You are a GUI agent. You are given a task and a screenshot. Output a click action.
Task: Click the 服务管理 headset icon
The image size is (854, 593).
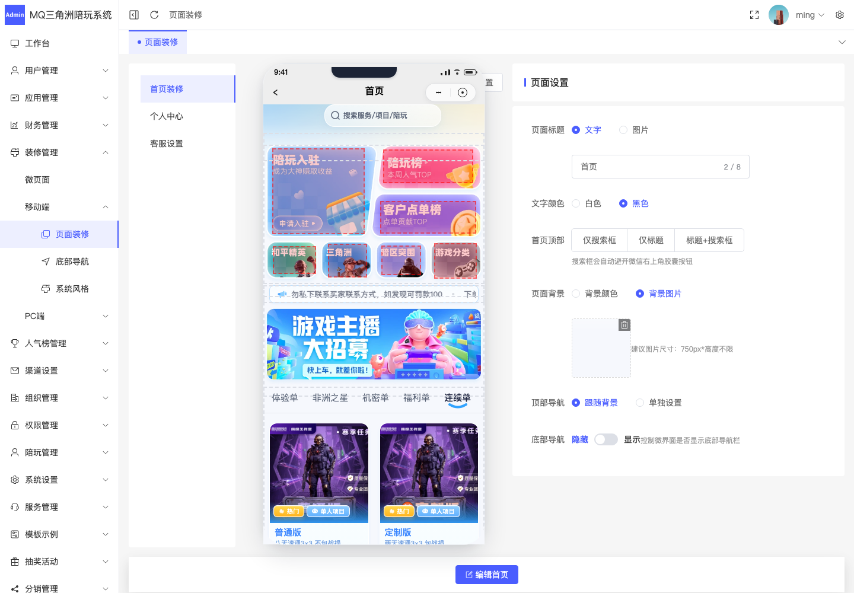[15, 507]
